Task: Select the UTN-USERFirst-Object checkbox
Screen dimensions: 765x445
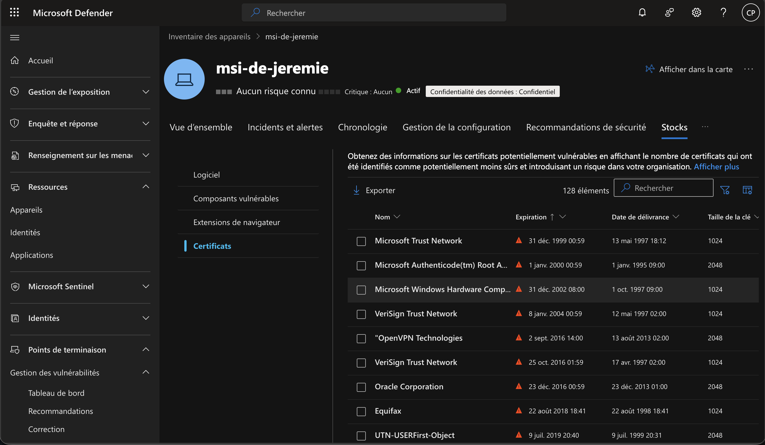Action: coord(361,436)
